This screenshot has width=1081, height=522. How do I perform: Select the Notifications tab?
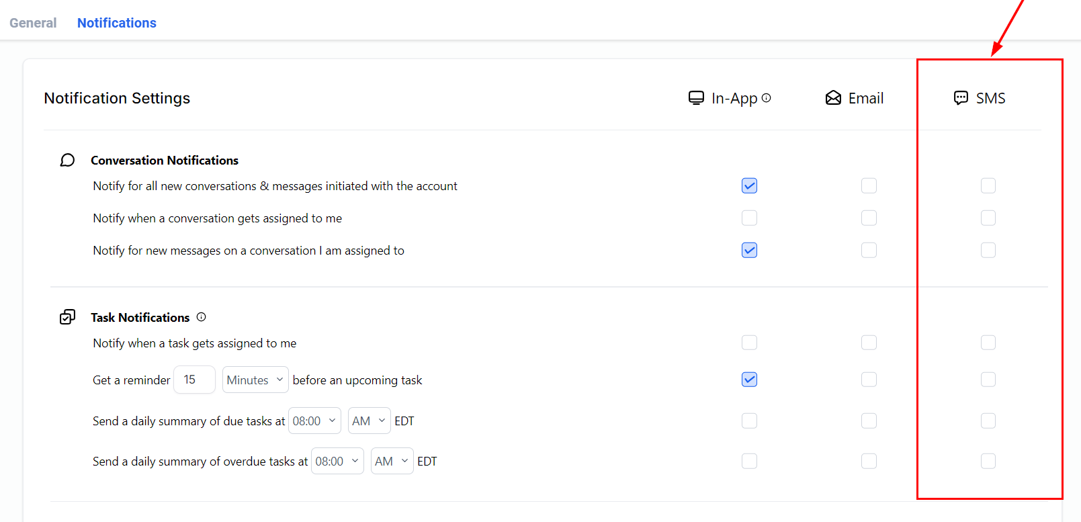coord(117,23)
